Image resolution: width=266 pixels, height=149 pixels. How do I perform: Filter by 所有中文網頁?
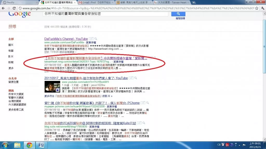16,94
